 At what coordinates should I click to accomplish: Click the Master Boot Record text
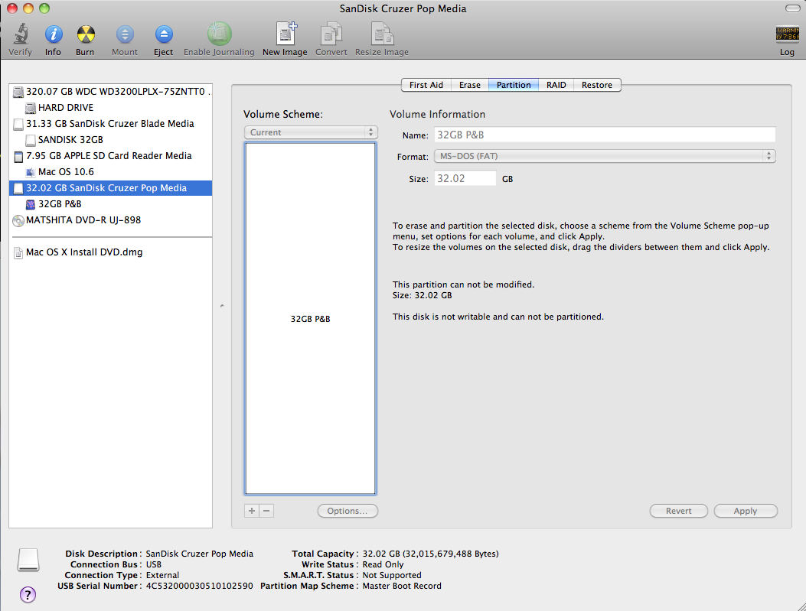[x=402, y=586]
